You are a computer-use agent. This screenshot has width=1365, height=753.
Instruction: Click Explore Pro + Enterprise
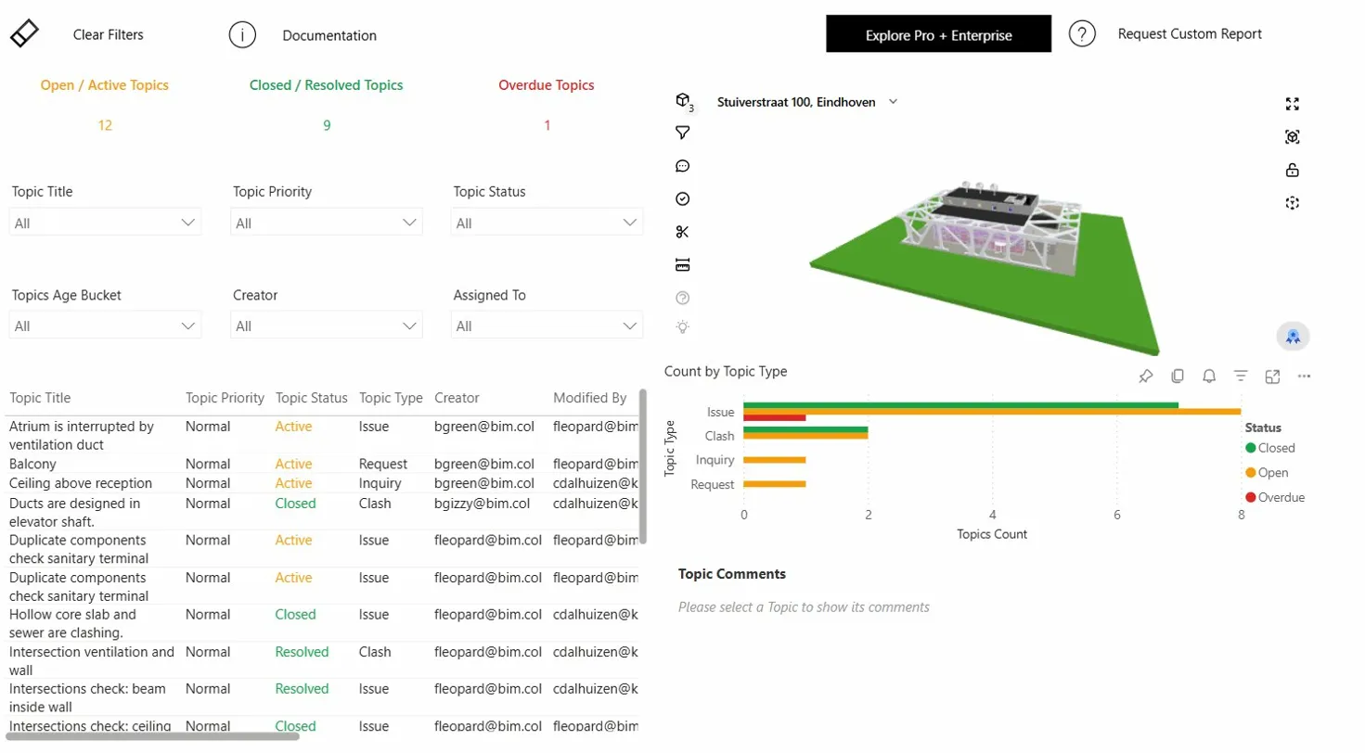click(938, 33)
